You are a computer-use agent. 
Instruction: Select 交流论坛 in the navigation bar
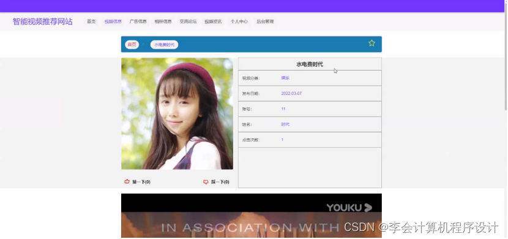click(x=188, y=21)
